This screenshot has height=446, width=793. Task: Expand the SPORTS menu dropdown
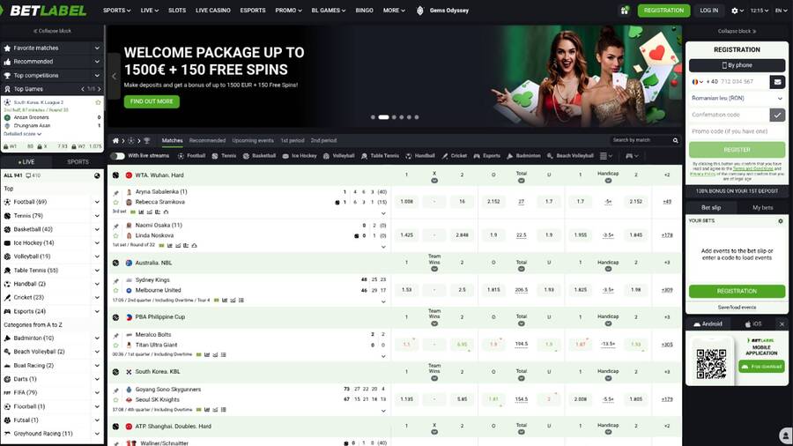[x=117, y=10]
